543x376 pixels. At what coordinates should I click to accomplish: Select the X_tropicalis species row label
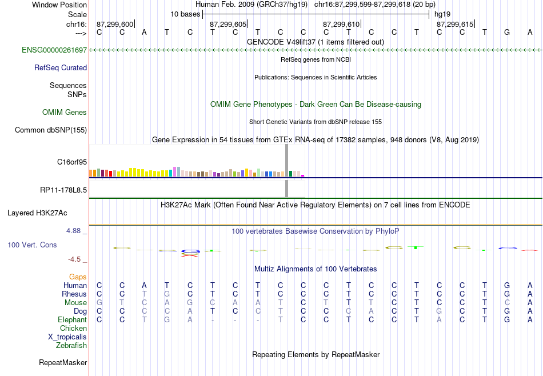[x=67, y=337]
